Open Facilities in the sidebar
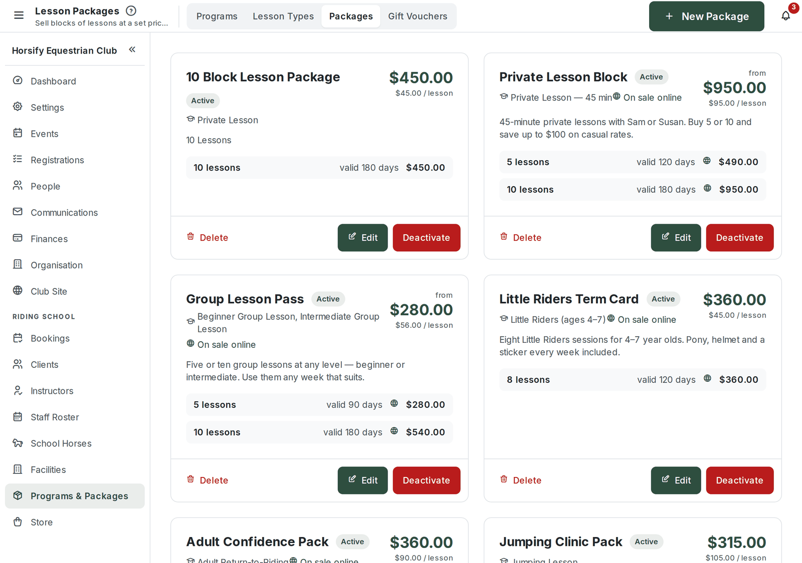802x563 pixels. tap(75, 469)
